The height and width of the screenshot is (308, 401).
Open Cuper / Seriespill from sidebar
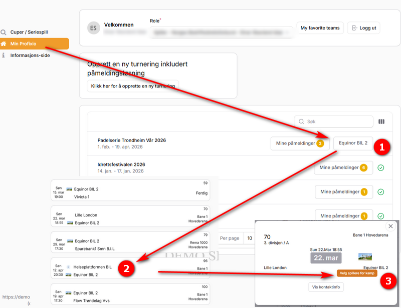coord(29,32)
